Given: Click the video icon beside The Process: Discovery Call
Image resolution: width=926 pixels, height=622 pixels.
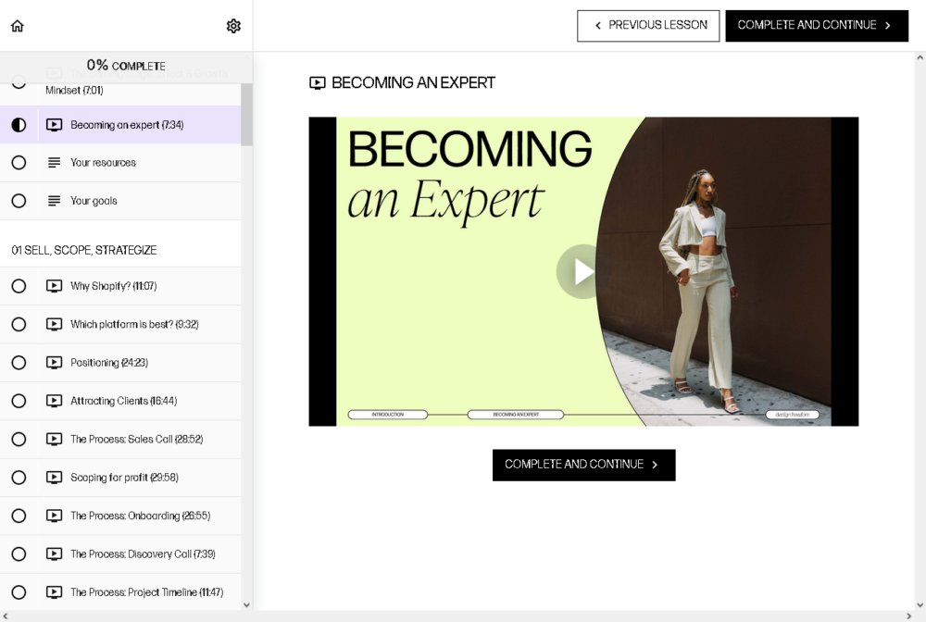Looking at the screenshot, I should (x=55, y=554).
